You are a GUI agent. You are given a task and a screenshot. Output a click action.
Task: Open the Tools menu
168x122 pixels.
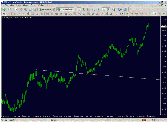pos(33,5)
